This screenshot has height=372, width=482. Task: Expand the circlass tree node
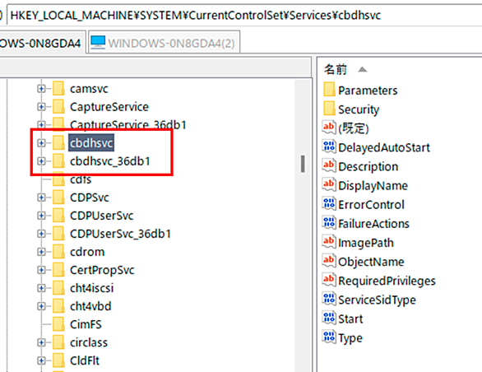coord(41,342)
